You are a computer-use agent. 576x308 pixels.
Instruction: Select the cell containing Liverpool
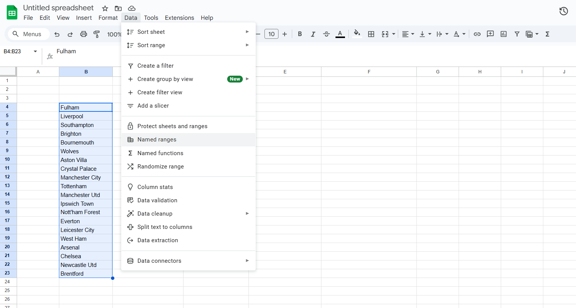point(86,116)
